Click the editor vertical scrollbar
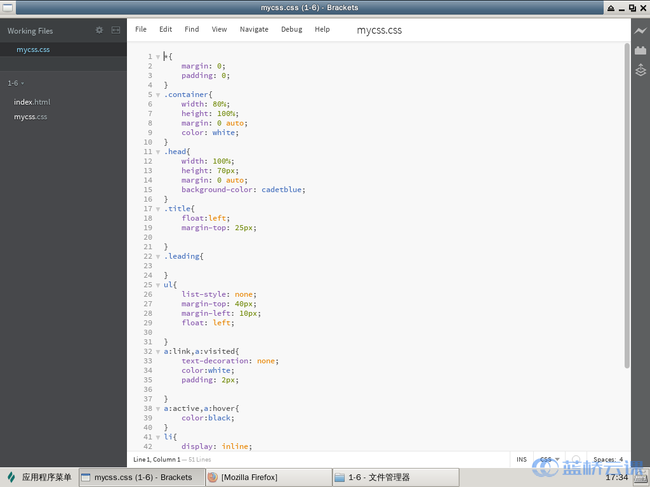 (x=627, y=206)
